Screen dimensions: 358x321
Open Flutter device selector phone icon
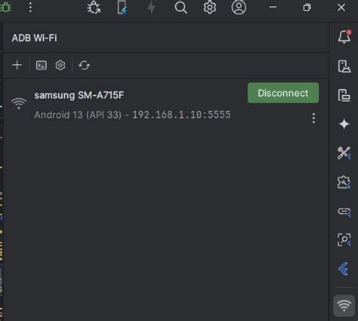click(x=122, y=8)
